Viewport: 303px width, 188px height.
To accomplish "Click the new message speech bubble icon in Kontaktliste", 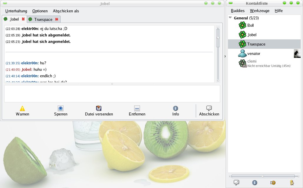I will (236, 183).
